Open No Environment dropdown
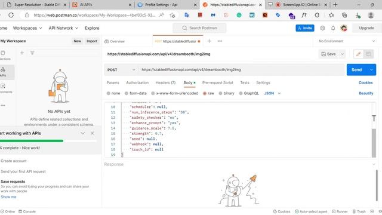Screen dimensions: 382x215 (x=347, y=41)
